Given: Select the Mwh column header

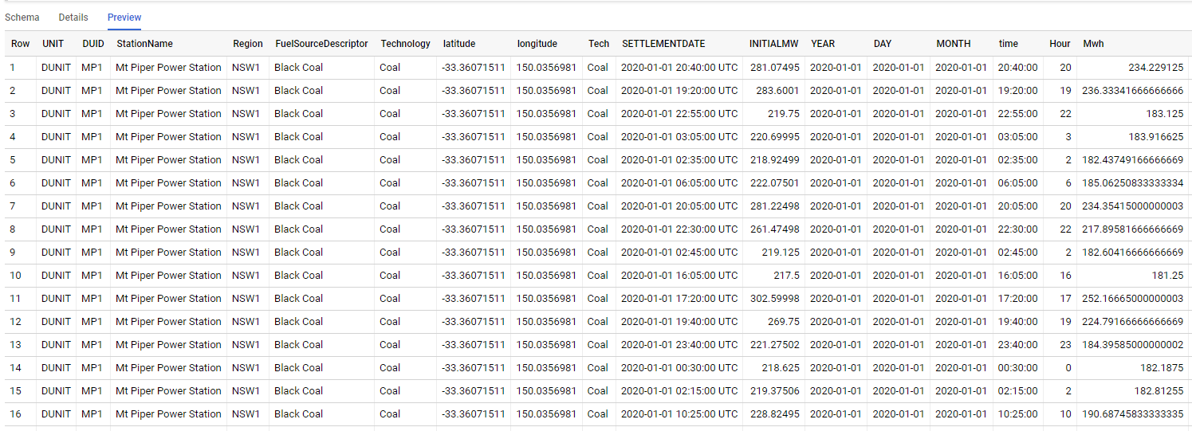Looking at the screenshot, I should 1093,44.
